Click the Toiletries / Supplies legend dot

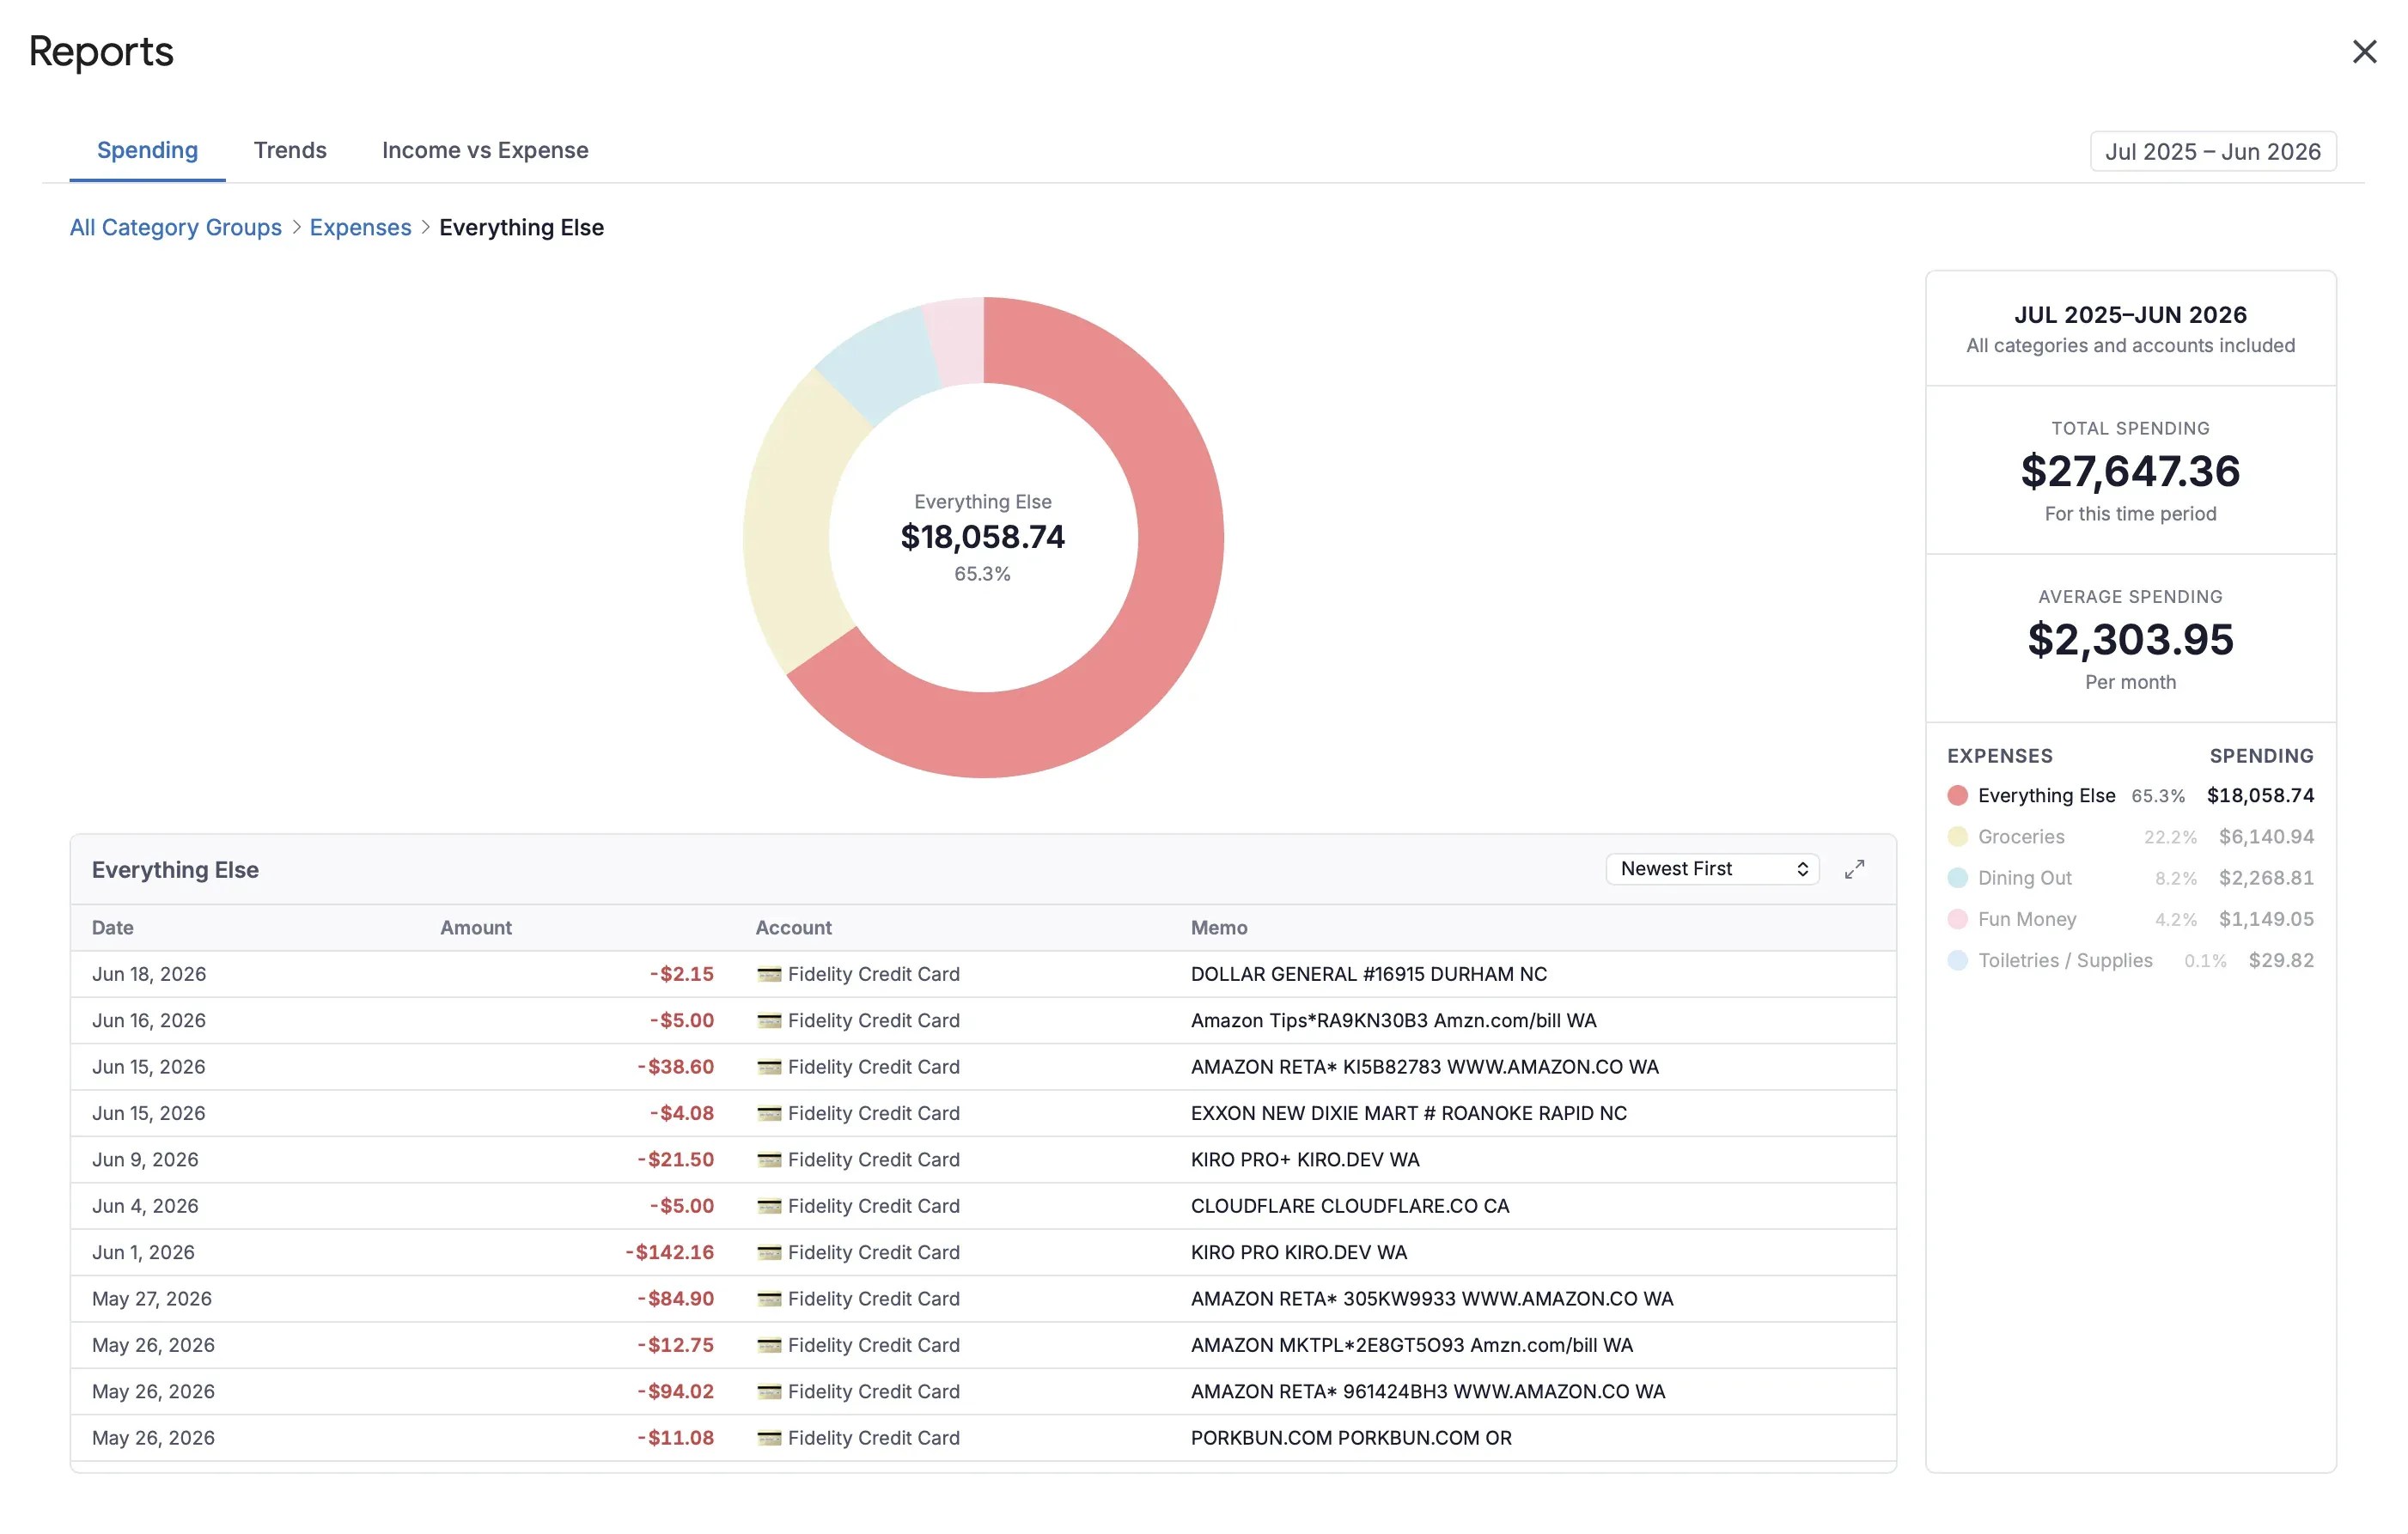(1957, 960)
